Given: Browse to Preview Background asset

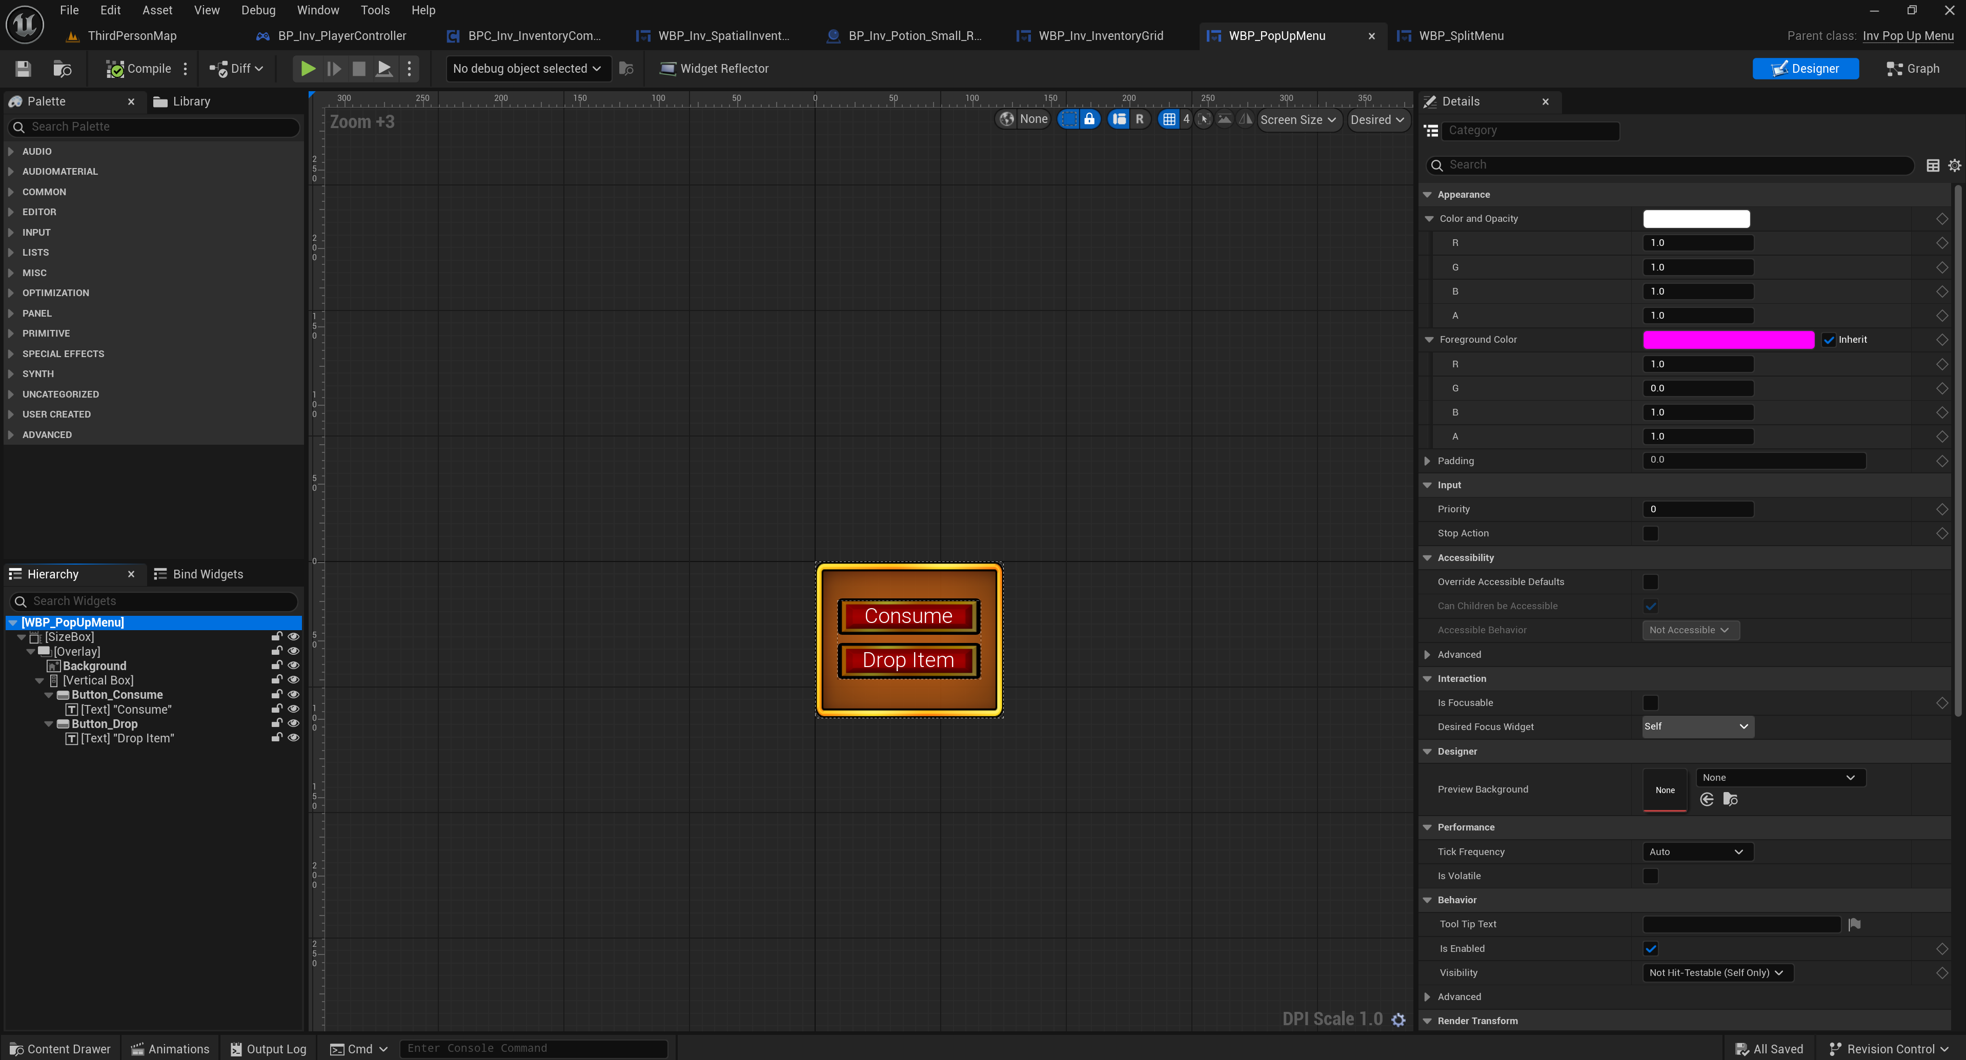Looking at the screenshot, I should pos(1730,799).
